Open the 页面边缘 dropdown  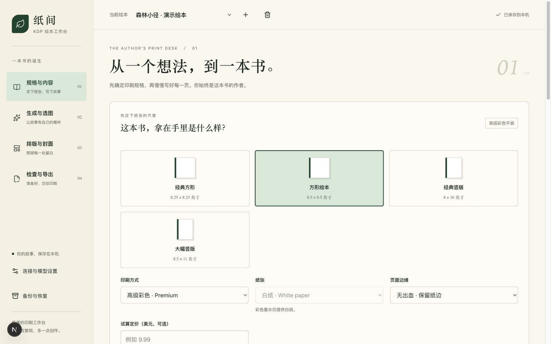(454, 295)
